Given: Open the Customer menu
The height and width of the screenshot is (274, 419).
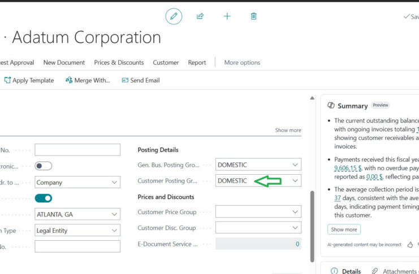Looking at the screenshot, I should click(x=166, y=63).
